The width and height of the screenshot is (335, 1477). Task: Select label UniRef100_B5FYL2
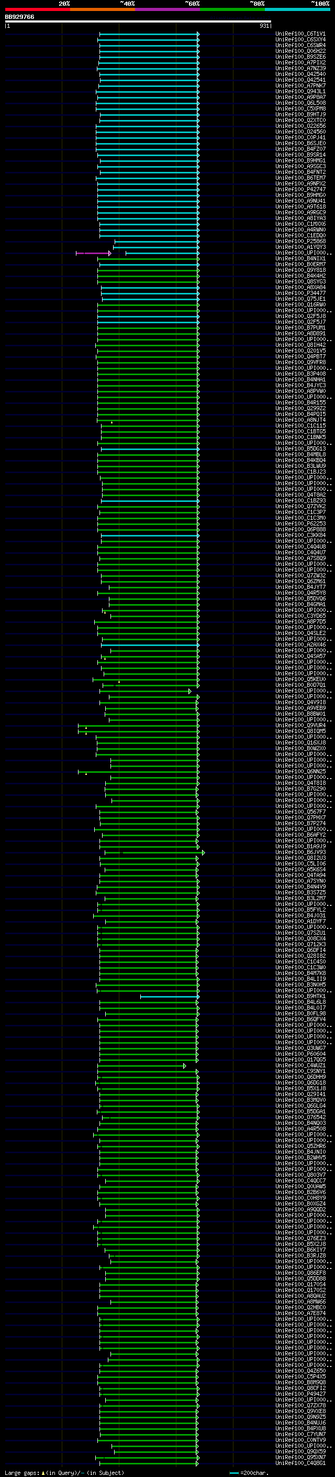point(300,910)
